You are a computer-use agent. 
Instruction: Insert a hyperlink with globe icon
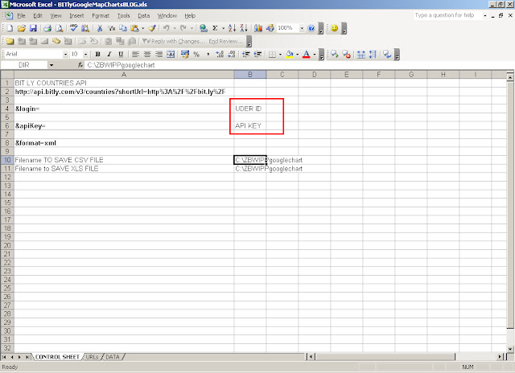(x=204, y=28)
